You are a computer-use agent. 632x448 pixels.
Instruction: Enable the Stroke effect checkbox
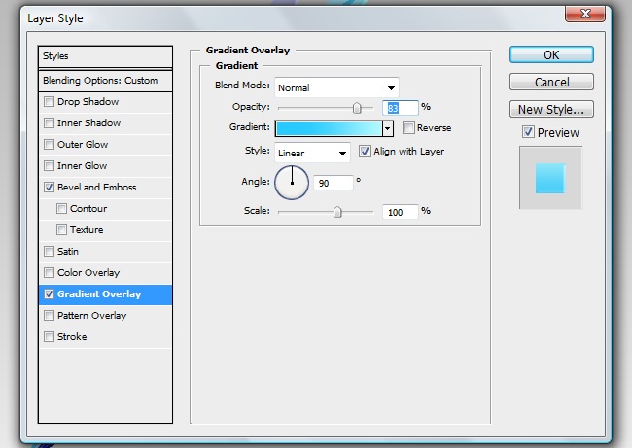pyautogui.click(x=50, y=337)
